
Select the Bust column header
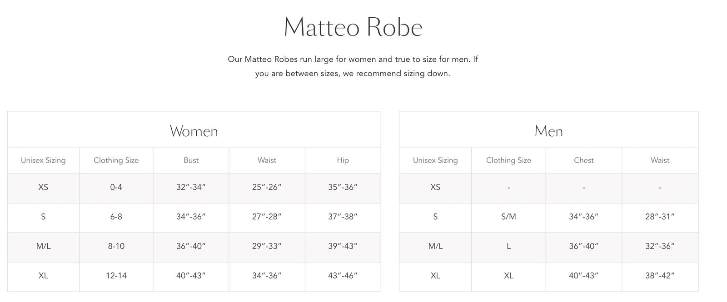(191, 160)
